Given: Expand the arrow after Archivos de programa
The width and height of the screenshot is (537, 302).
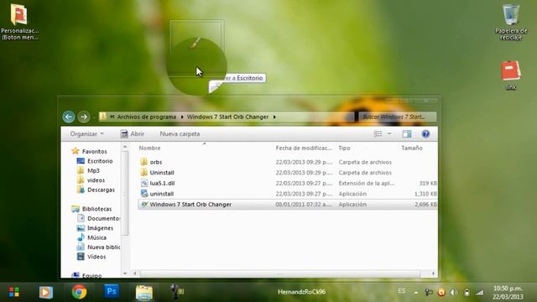Looking at the screenshot, I should [182, 117].
